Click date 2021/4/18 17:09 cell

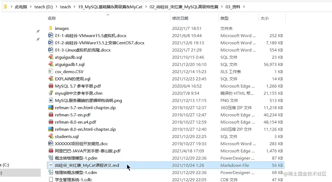click(x=188, y=151)
